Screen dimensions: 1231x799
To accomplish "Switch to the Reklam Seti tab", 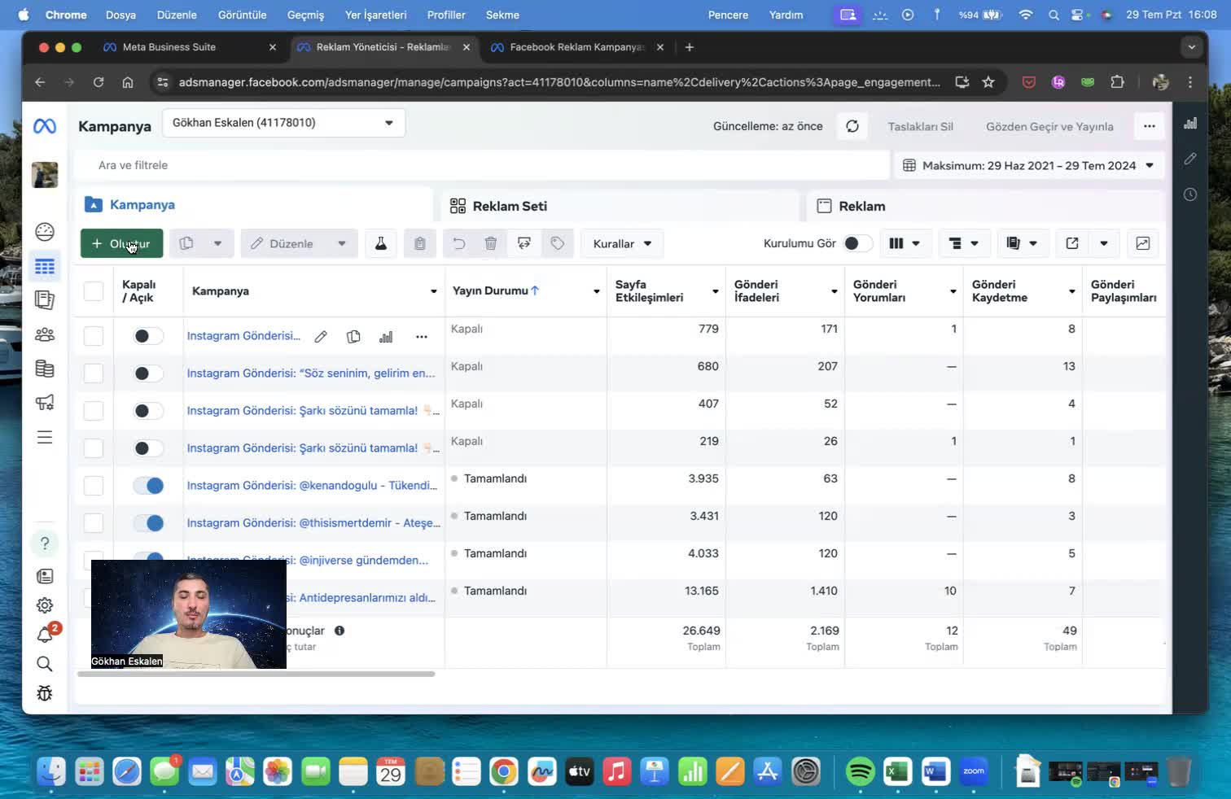I will (x=619, y=206).
